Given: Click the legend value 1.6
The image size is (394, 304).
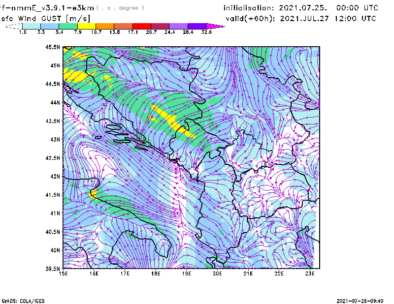Looking at the screenshot, I should pos(23,32).
